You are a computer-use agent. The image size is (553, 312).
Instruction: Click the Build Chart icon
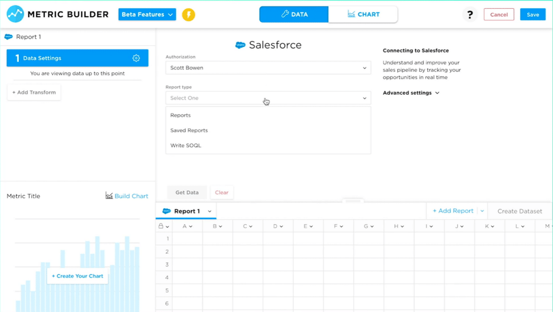click(x=109, y=196)
